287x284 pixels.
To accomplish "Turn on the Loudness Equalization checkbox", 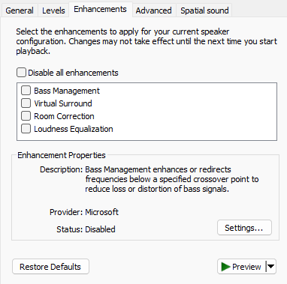I will tap(26, 129).
